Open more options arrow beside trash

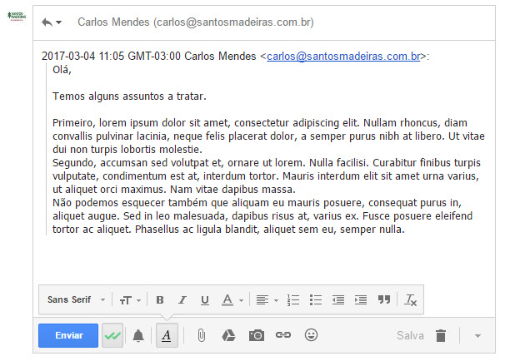click(x=477, y=335)
